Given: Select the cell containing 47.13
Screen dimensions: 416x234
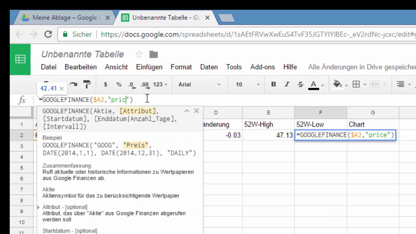Looking at the screenshot, I should click(x=268, y=135).
